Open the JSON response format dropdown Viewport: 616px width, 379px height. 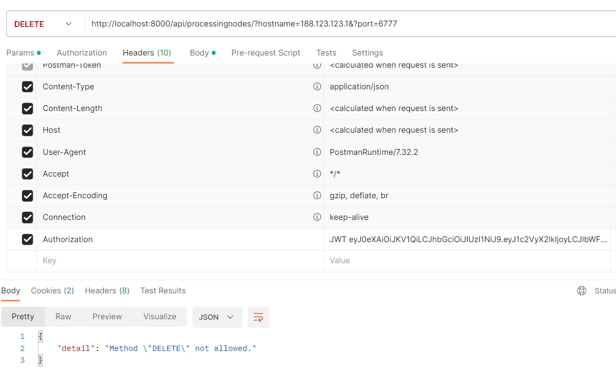pos(217,317)
